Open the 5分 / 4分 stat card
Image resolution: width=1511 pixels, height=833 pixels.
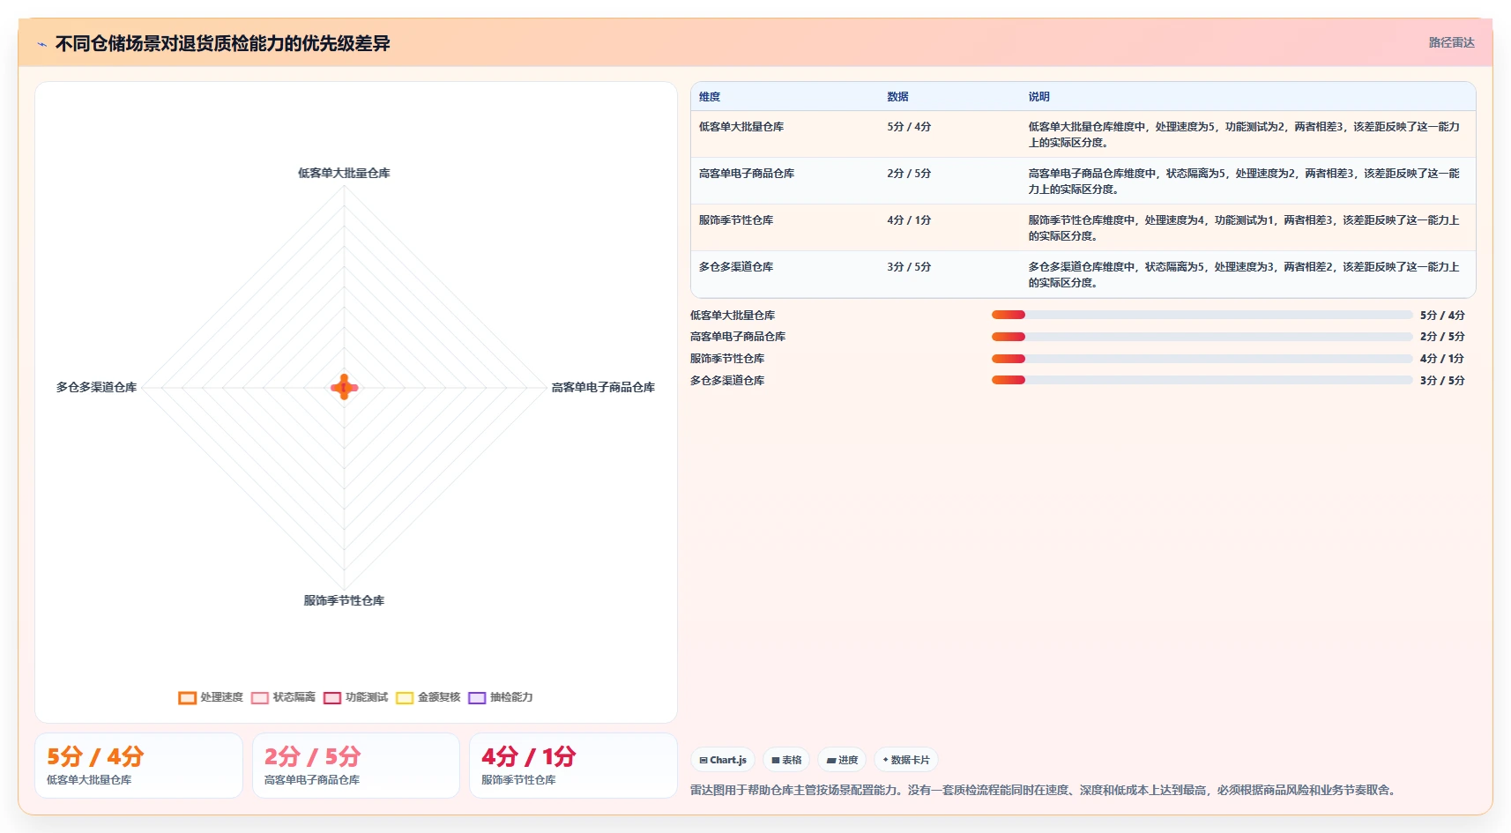tap(138, 766)
